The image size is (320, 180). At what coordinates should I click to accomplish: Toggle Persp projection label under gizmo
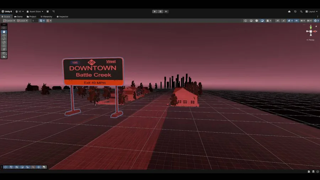tap(310, 40)
